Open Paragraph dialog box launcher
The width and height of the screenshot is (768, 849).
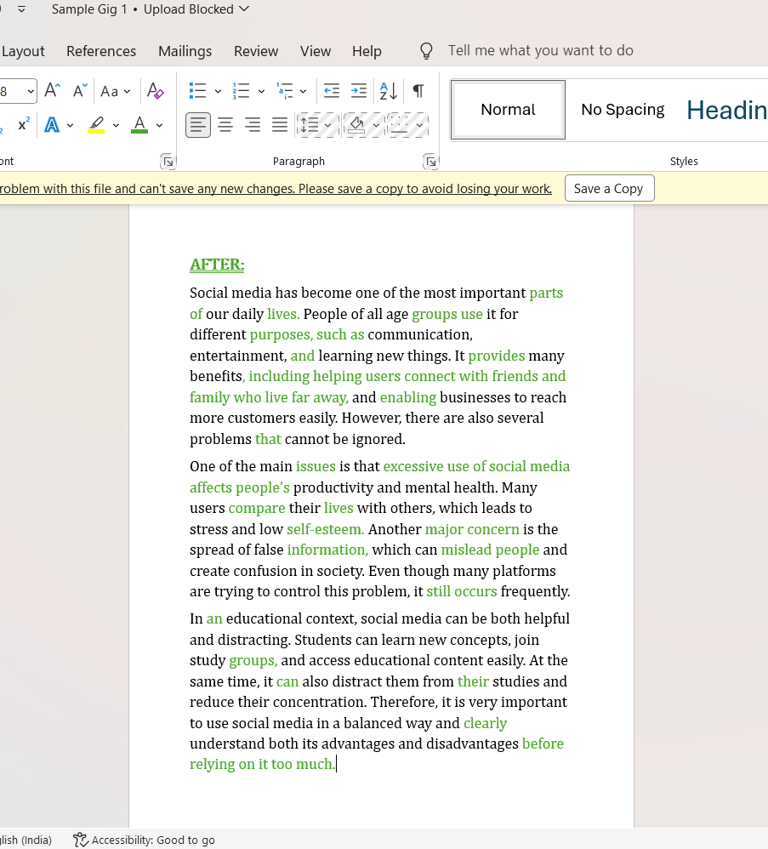pyautogui.click(x=430, y=162)
